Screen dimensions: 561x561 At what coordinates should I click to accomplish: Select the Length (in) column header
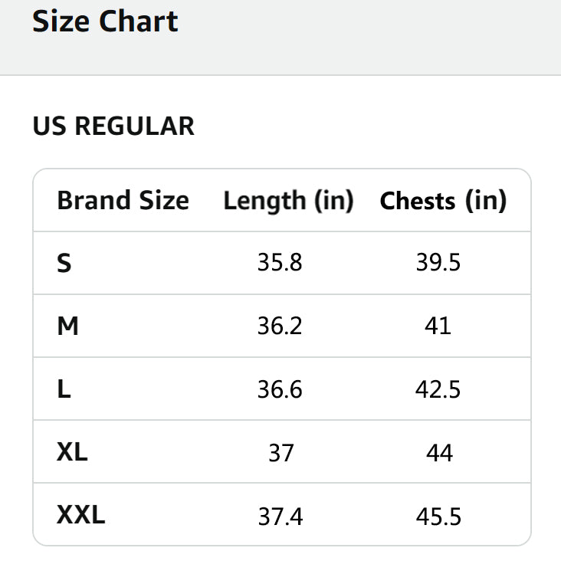(288, 201)
